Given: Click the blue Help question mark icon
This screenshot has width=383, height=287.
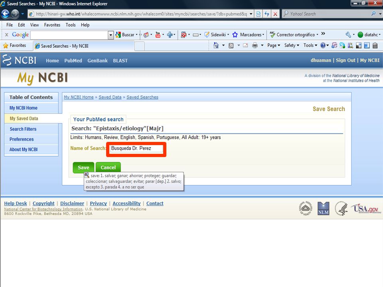Looking at the screenshot, I should click(x=323, y=45).
